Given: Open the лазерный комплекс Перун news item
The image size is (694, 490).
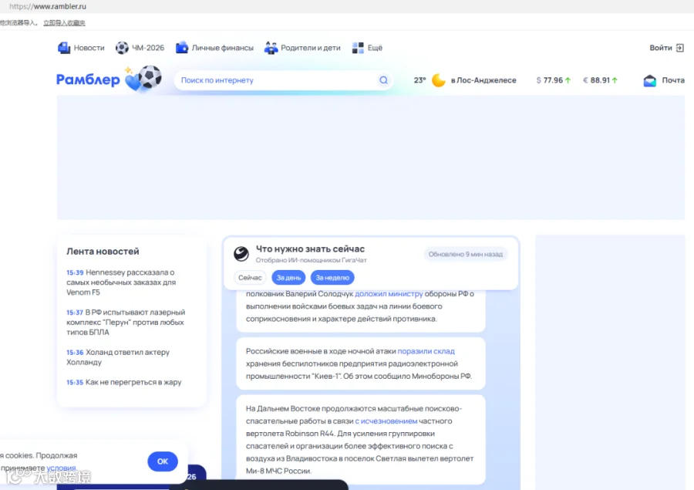Looking at the screenshot, I should click(x=126, y=322).
